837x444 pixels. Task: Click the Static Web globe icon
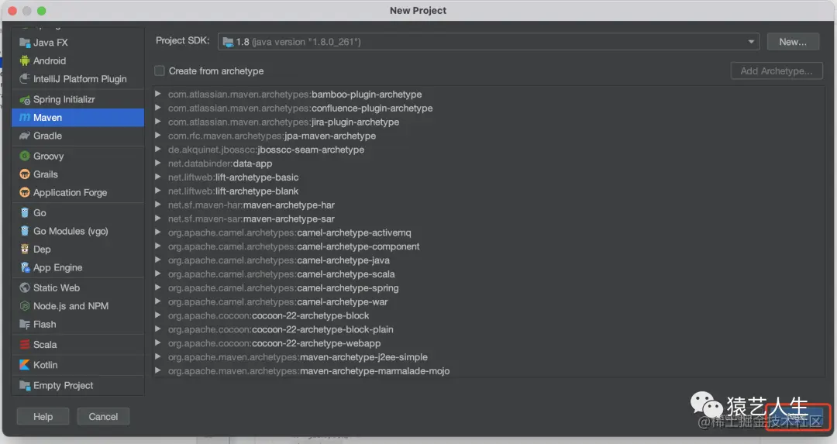[x=25, y=287]
